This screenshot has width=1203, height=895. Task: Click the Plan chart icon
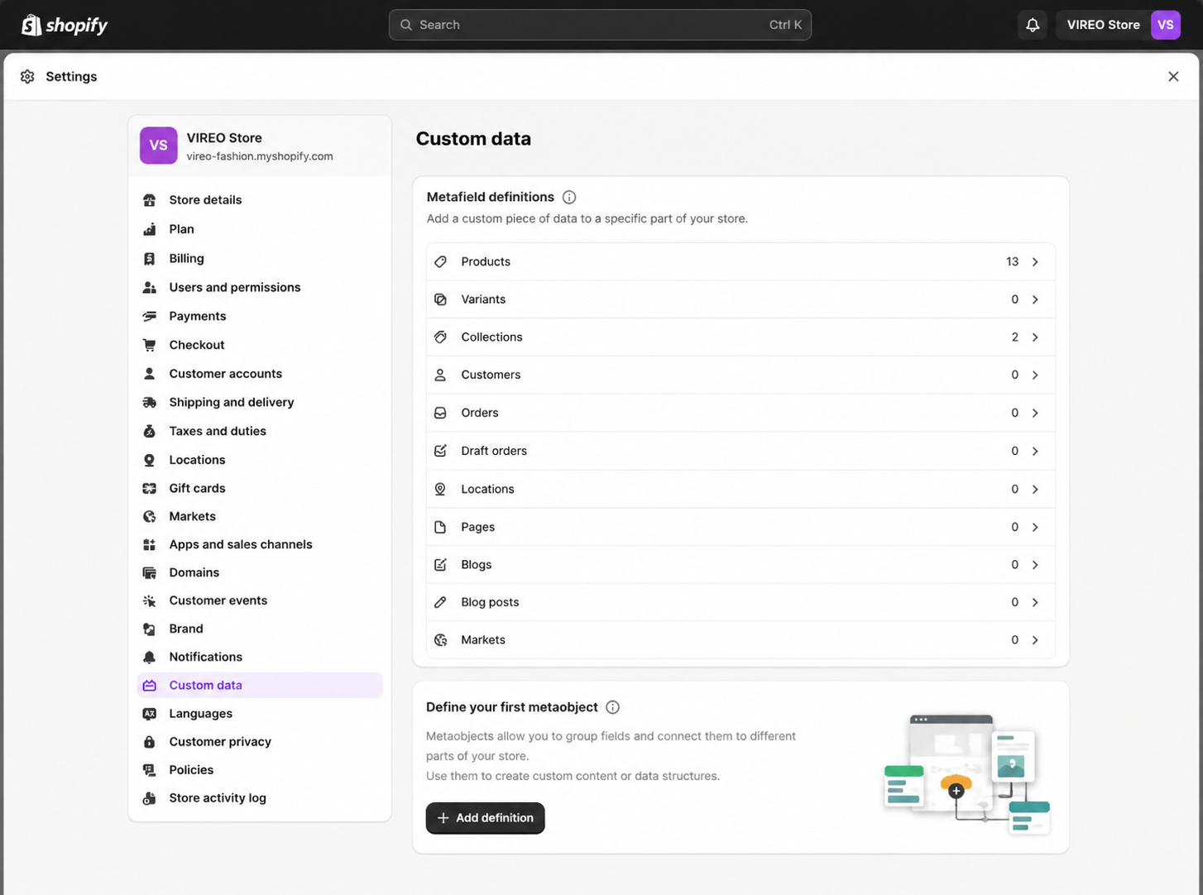point(149,229)
